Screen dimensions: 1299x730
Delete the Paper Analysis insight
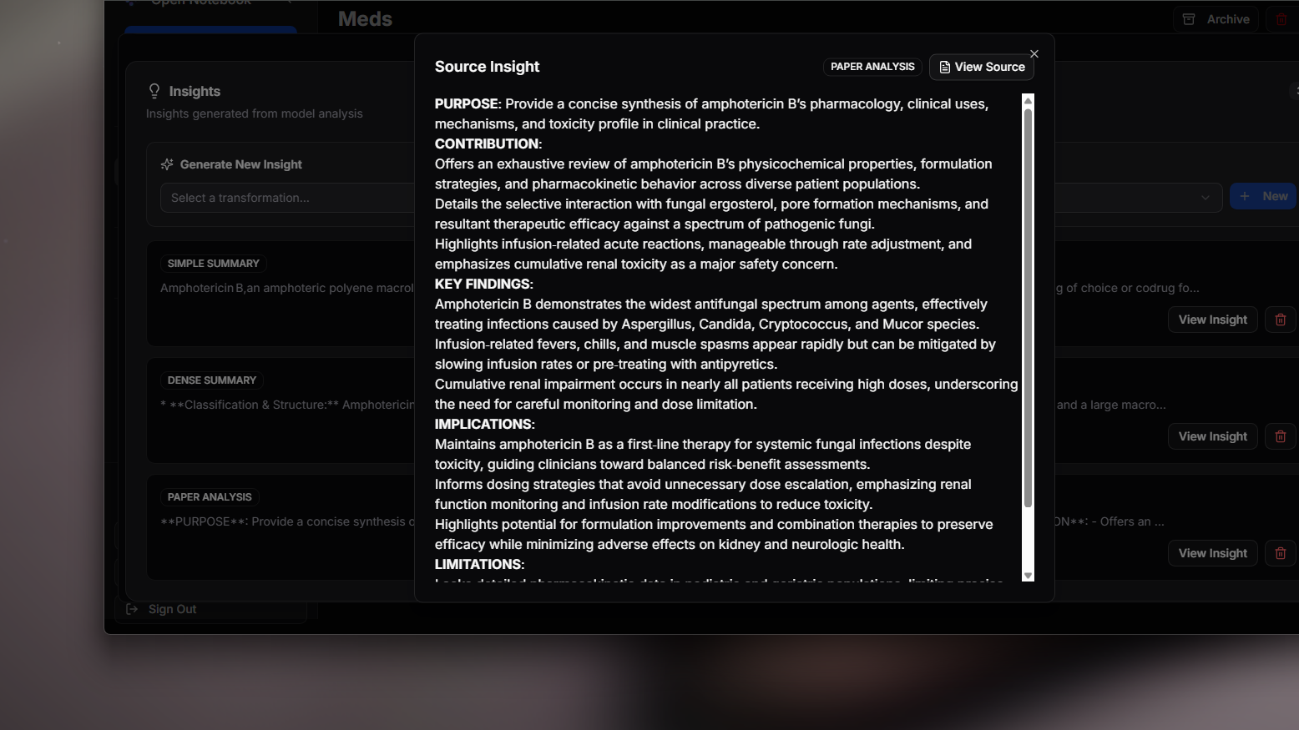[1281, 553]
